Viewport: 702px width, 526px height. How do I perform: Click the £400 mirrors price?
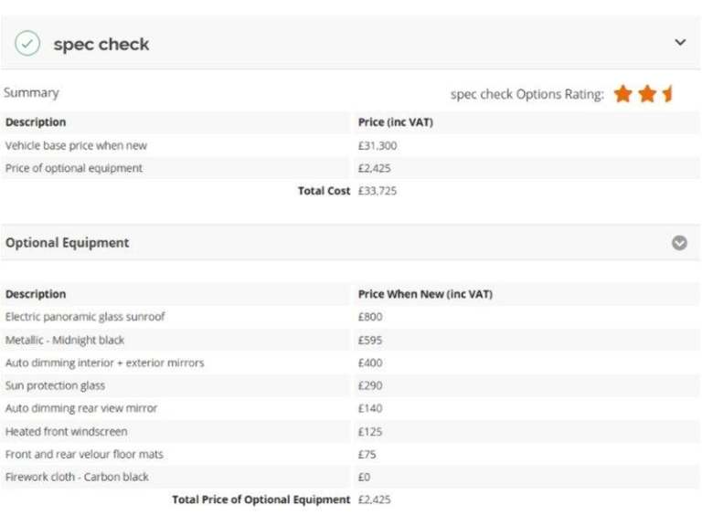pyautogui.click(x=370, y=363)
